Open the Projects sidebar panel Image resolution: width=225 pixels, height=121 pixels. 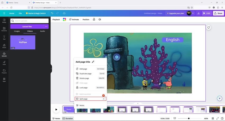[4, 71]
